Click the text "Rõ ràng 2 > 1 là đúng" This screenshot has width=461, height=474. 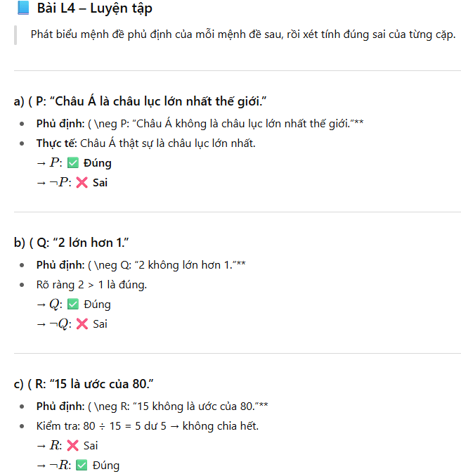[x=91, y=285]
